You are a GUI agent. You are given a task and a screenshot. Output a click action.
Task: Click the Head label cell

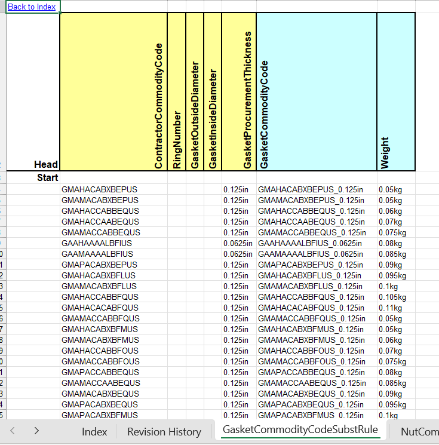[33, 91]
